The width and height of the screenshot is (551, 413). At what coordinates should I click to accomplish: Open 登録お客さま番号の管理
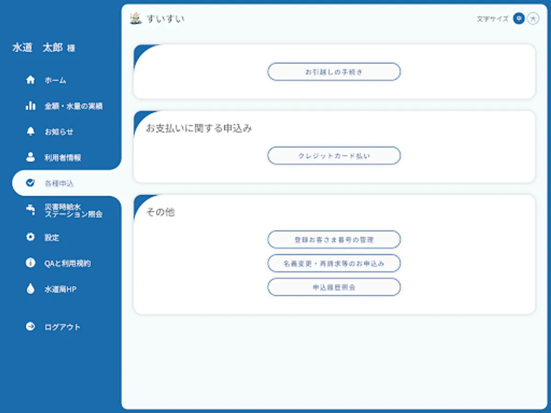tap(334, 239)
